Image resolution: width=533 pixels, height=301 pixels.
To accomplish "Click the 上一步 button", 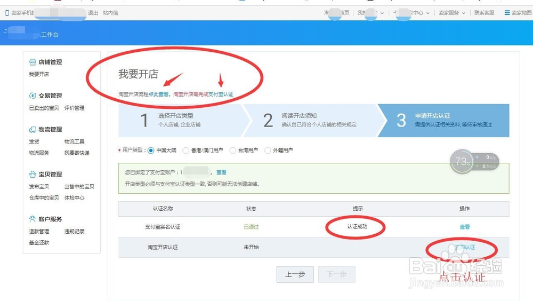I will (295, 274).
